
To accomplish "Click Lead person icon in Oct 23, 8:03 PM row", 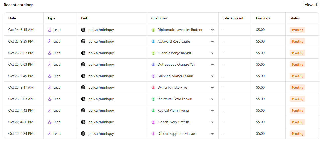I will click(50, 64).
